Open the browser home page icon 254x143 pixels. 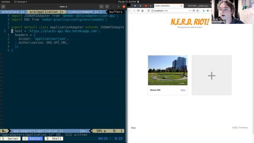[x=142, y=11]
